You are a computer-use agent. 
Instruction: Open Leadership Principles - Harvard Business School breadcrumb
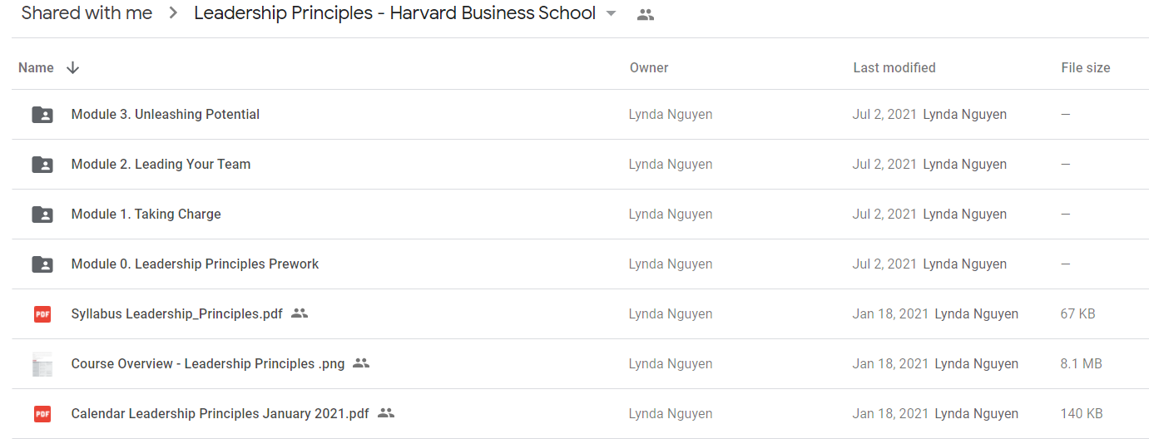coord(395,13)
